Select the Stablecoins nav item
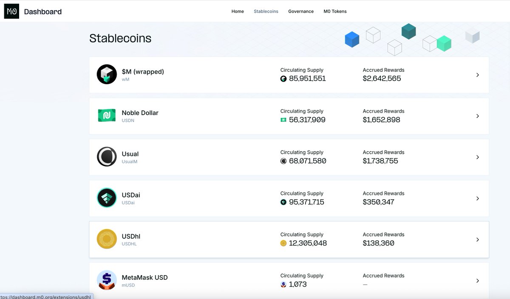The image size is (510, 299). [266, 11]
